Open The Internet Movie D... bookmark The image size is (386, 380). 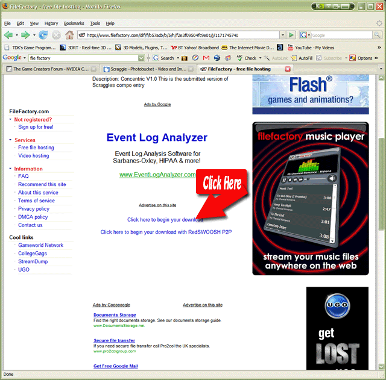click(248, 48)
